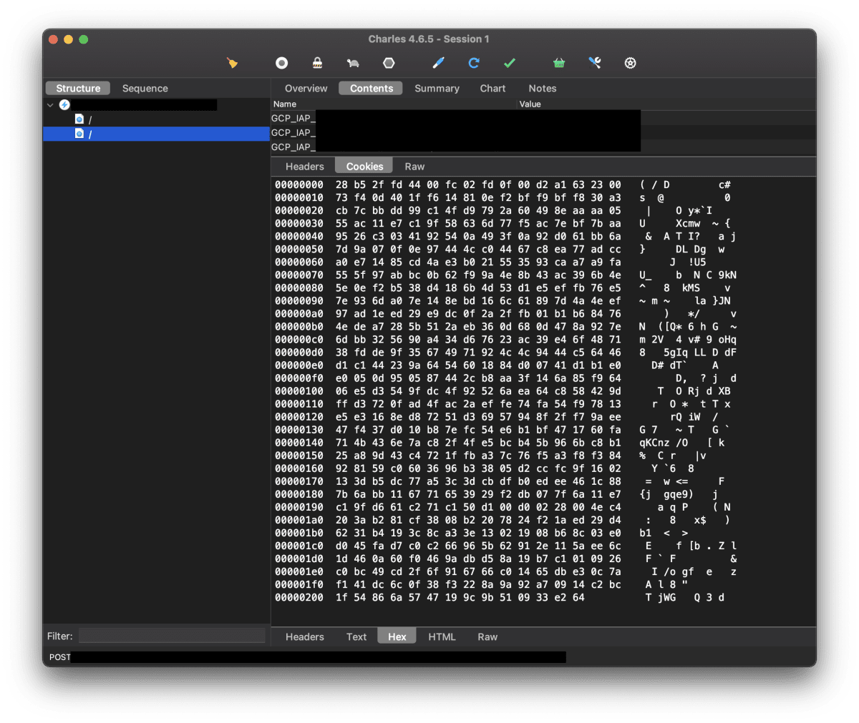
Task: Select the third GCP_IAP_ cookie row
Action: pyautogui.click(x=543, y=147)
